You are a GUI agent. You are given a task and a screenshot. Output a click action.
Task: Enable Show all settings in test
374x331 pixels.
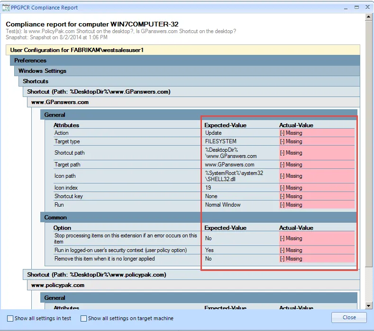click(x=10, y=318)
